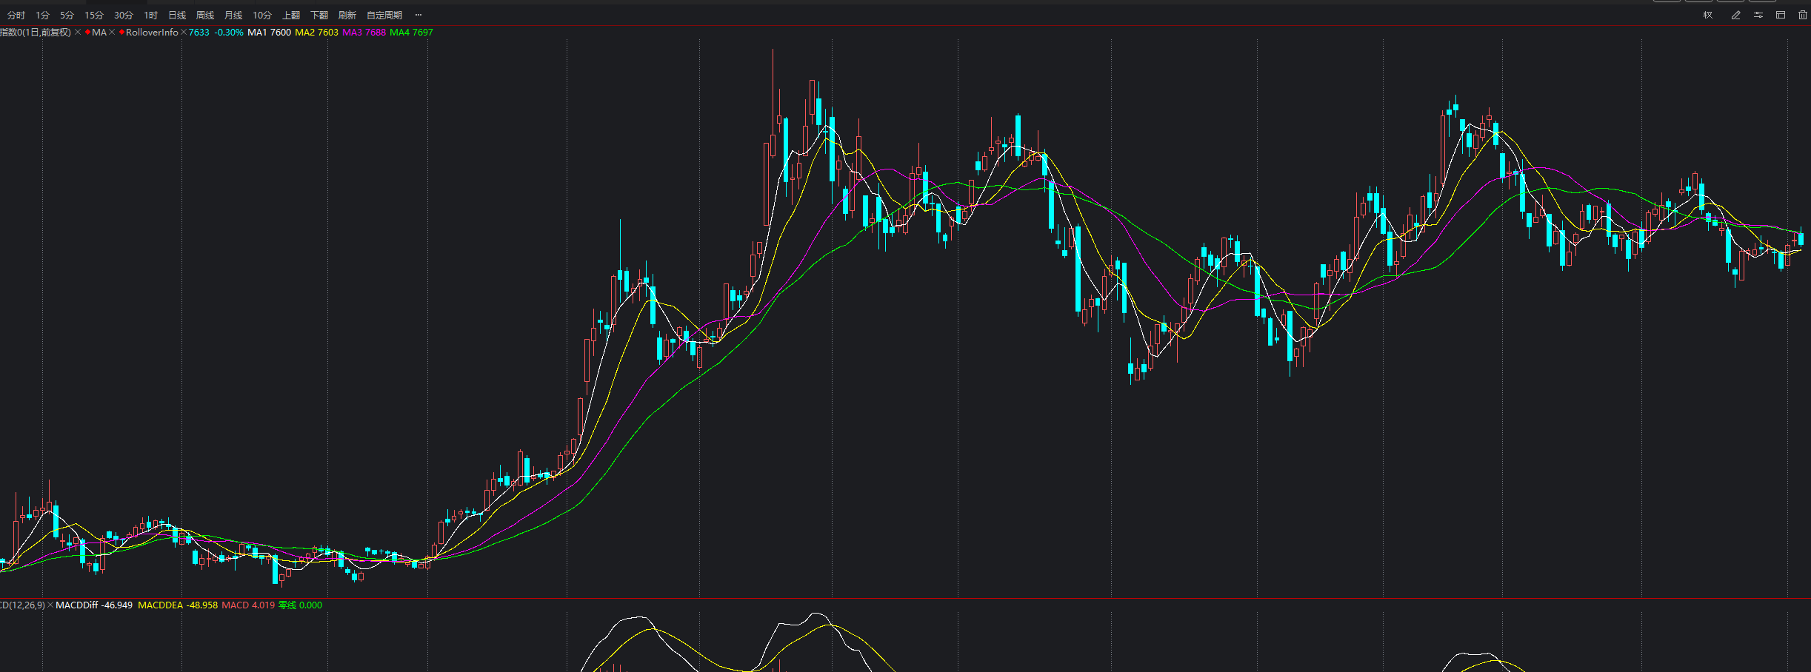1811x672 pixels.
Task: Open 自定周期 custom period option
Action: click(x=384, y=15)
